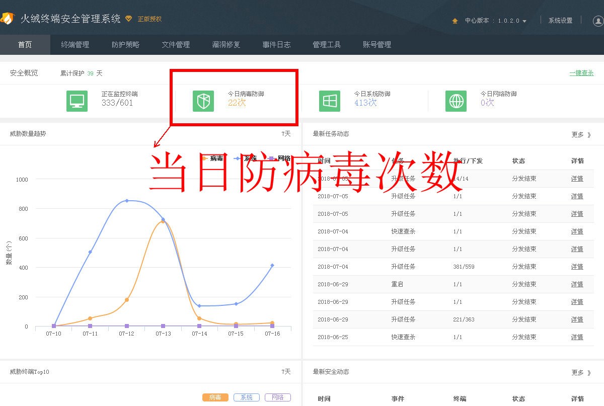Go to the 首页 tab

25,45
